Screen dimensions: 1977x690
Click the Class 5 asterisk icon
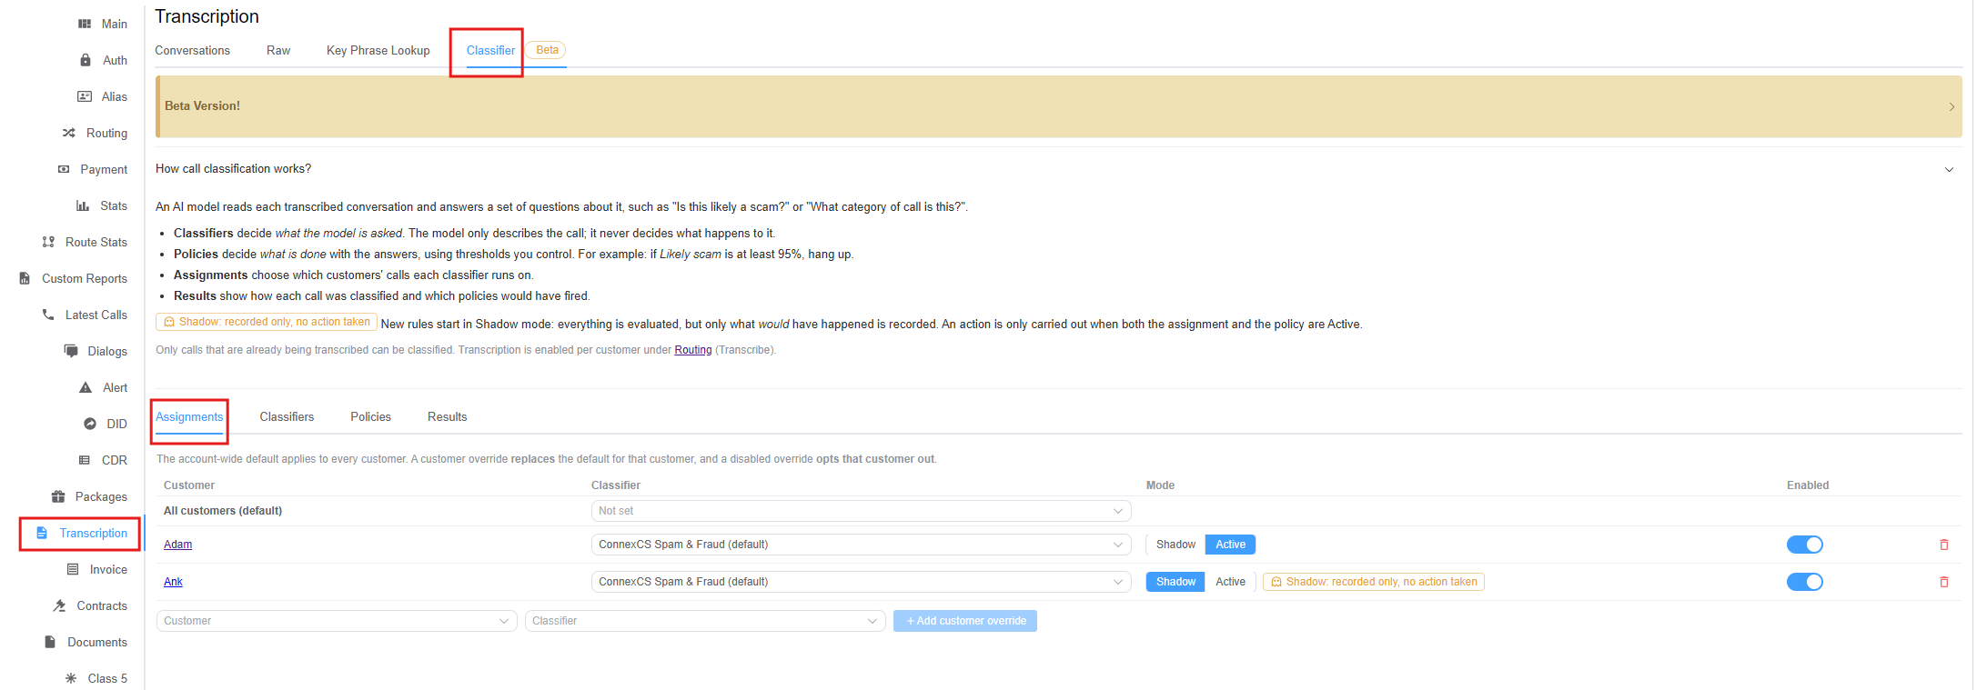click(71, 678)
